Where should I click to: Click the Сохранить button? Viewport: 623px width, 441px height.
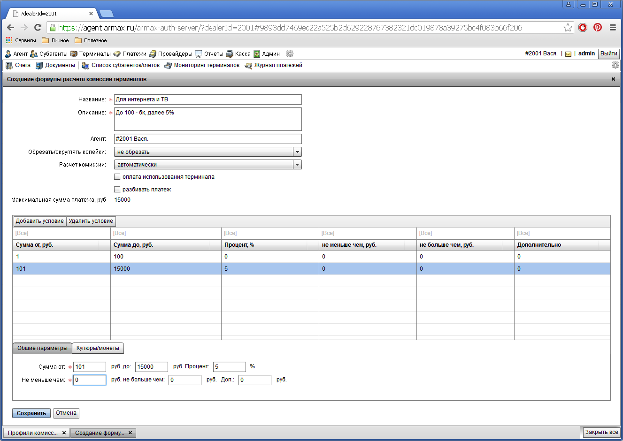click(31, 413)
